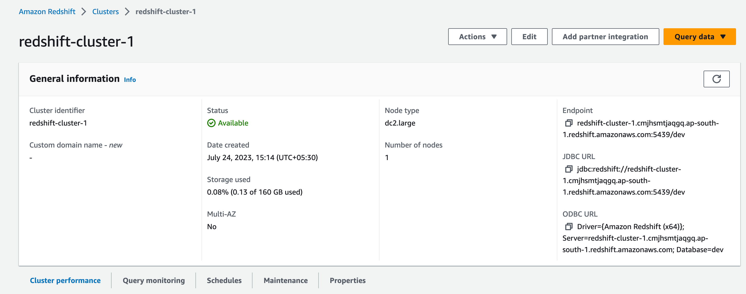
Task: Click the Node type label
Action: click(x=402, y=110)
